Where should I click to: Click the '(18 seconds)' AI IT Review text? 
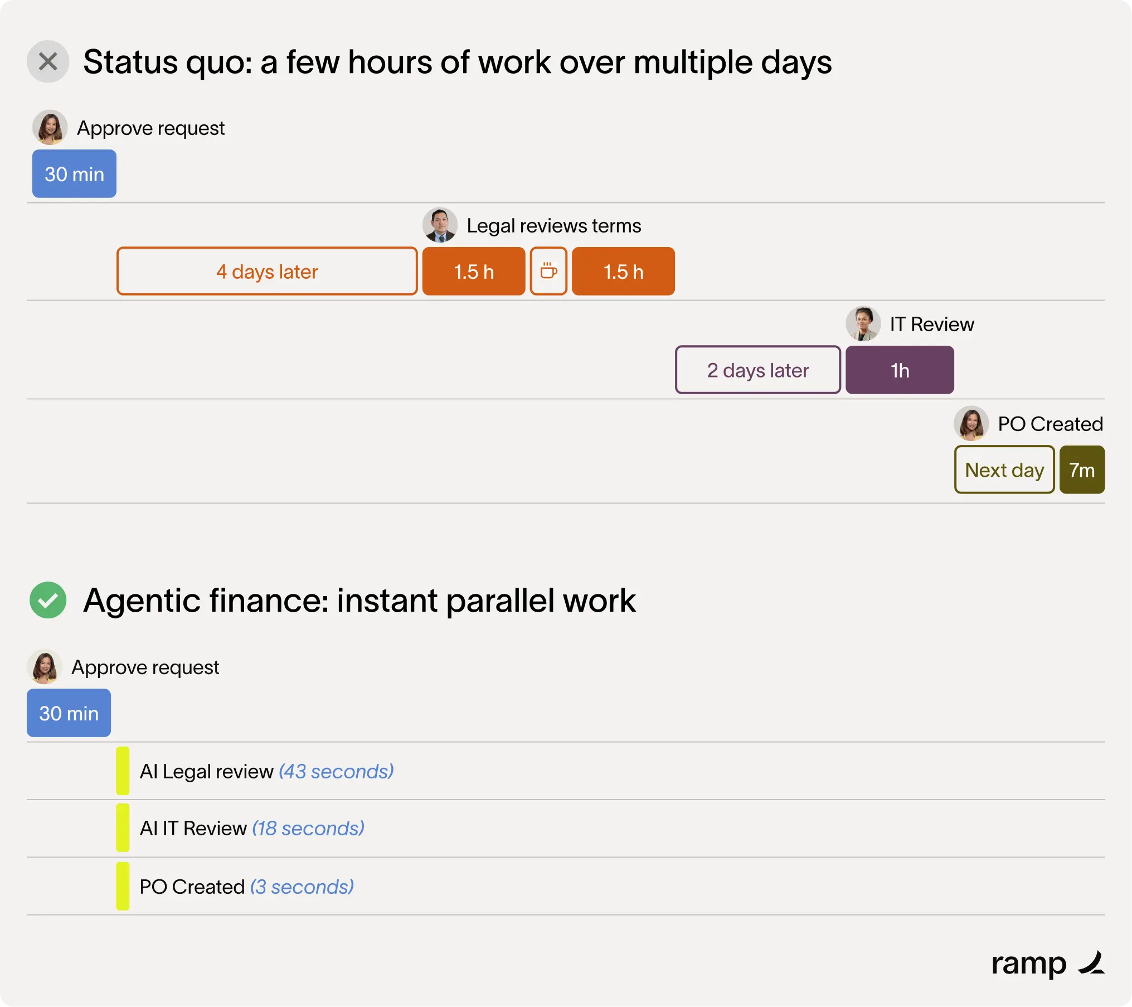(x=308, y=828)
